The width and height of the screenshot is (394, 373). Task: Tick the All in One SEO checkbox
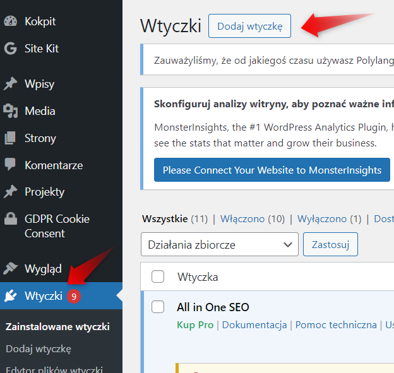click(x=158, y=307)
